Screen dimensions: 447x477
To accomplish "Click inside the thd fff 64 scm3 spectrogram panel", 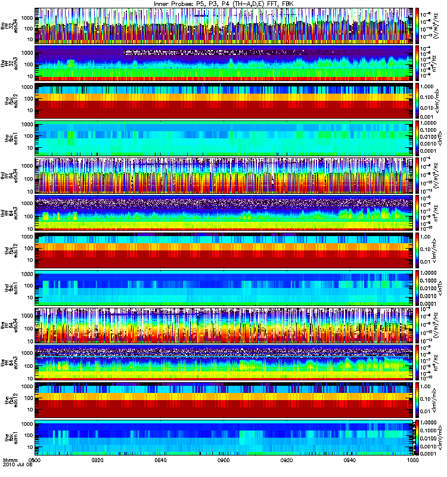I will click(x=223, y=213).
